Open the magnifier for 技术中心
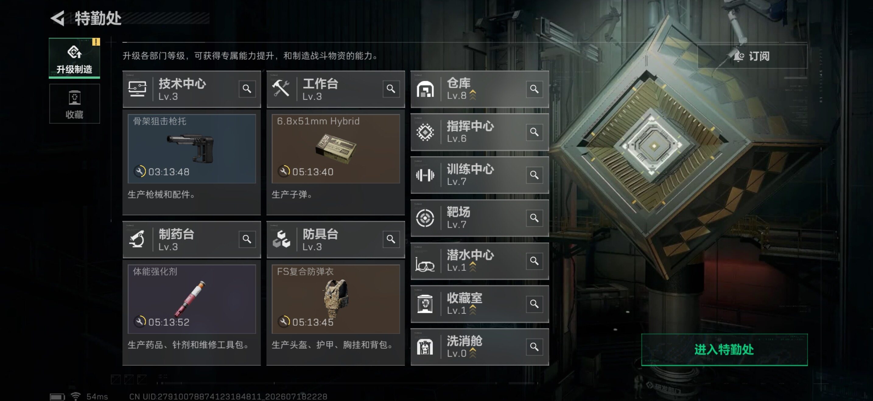The height and width of the screenshot is (401, 873). [247, 89]
